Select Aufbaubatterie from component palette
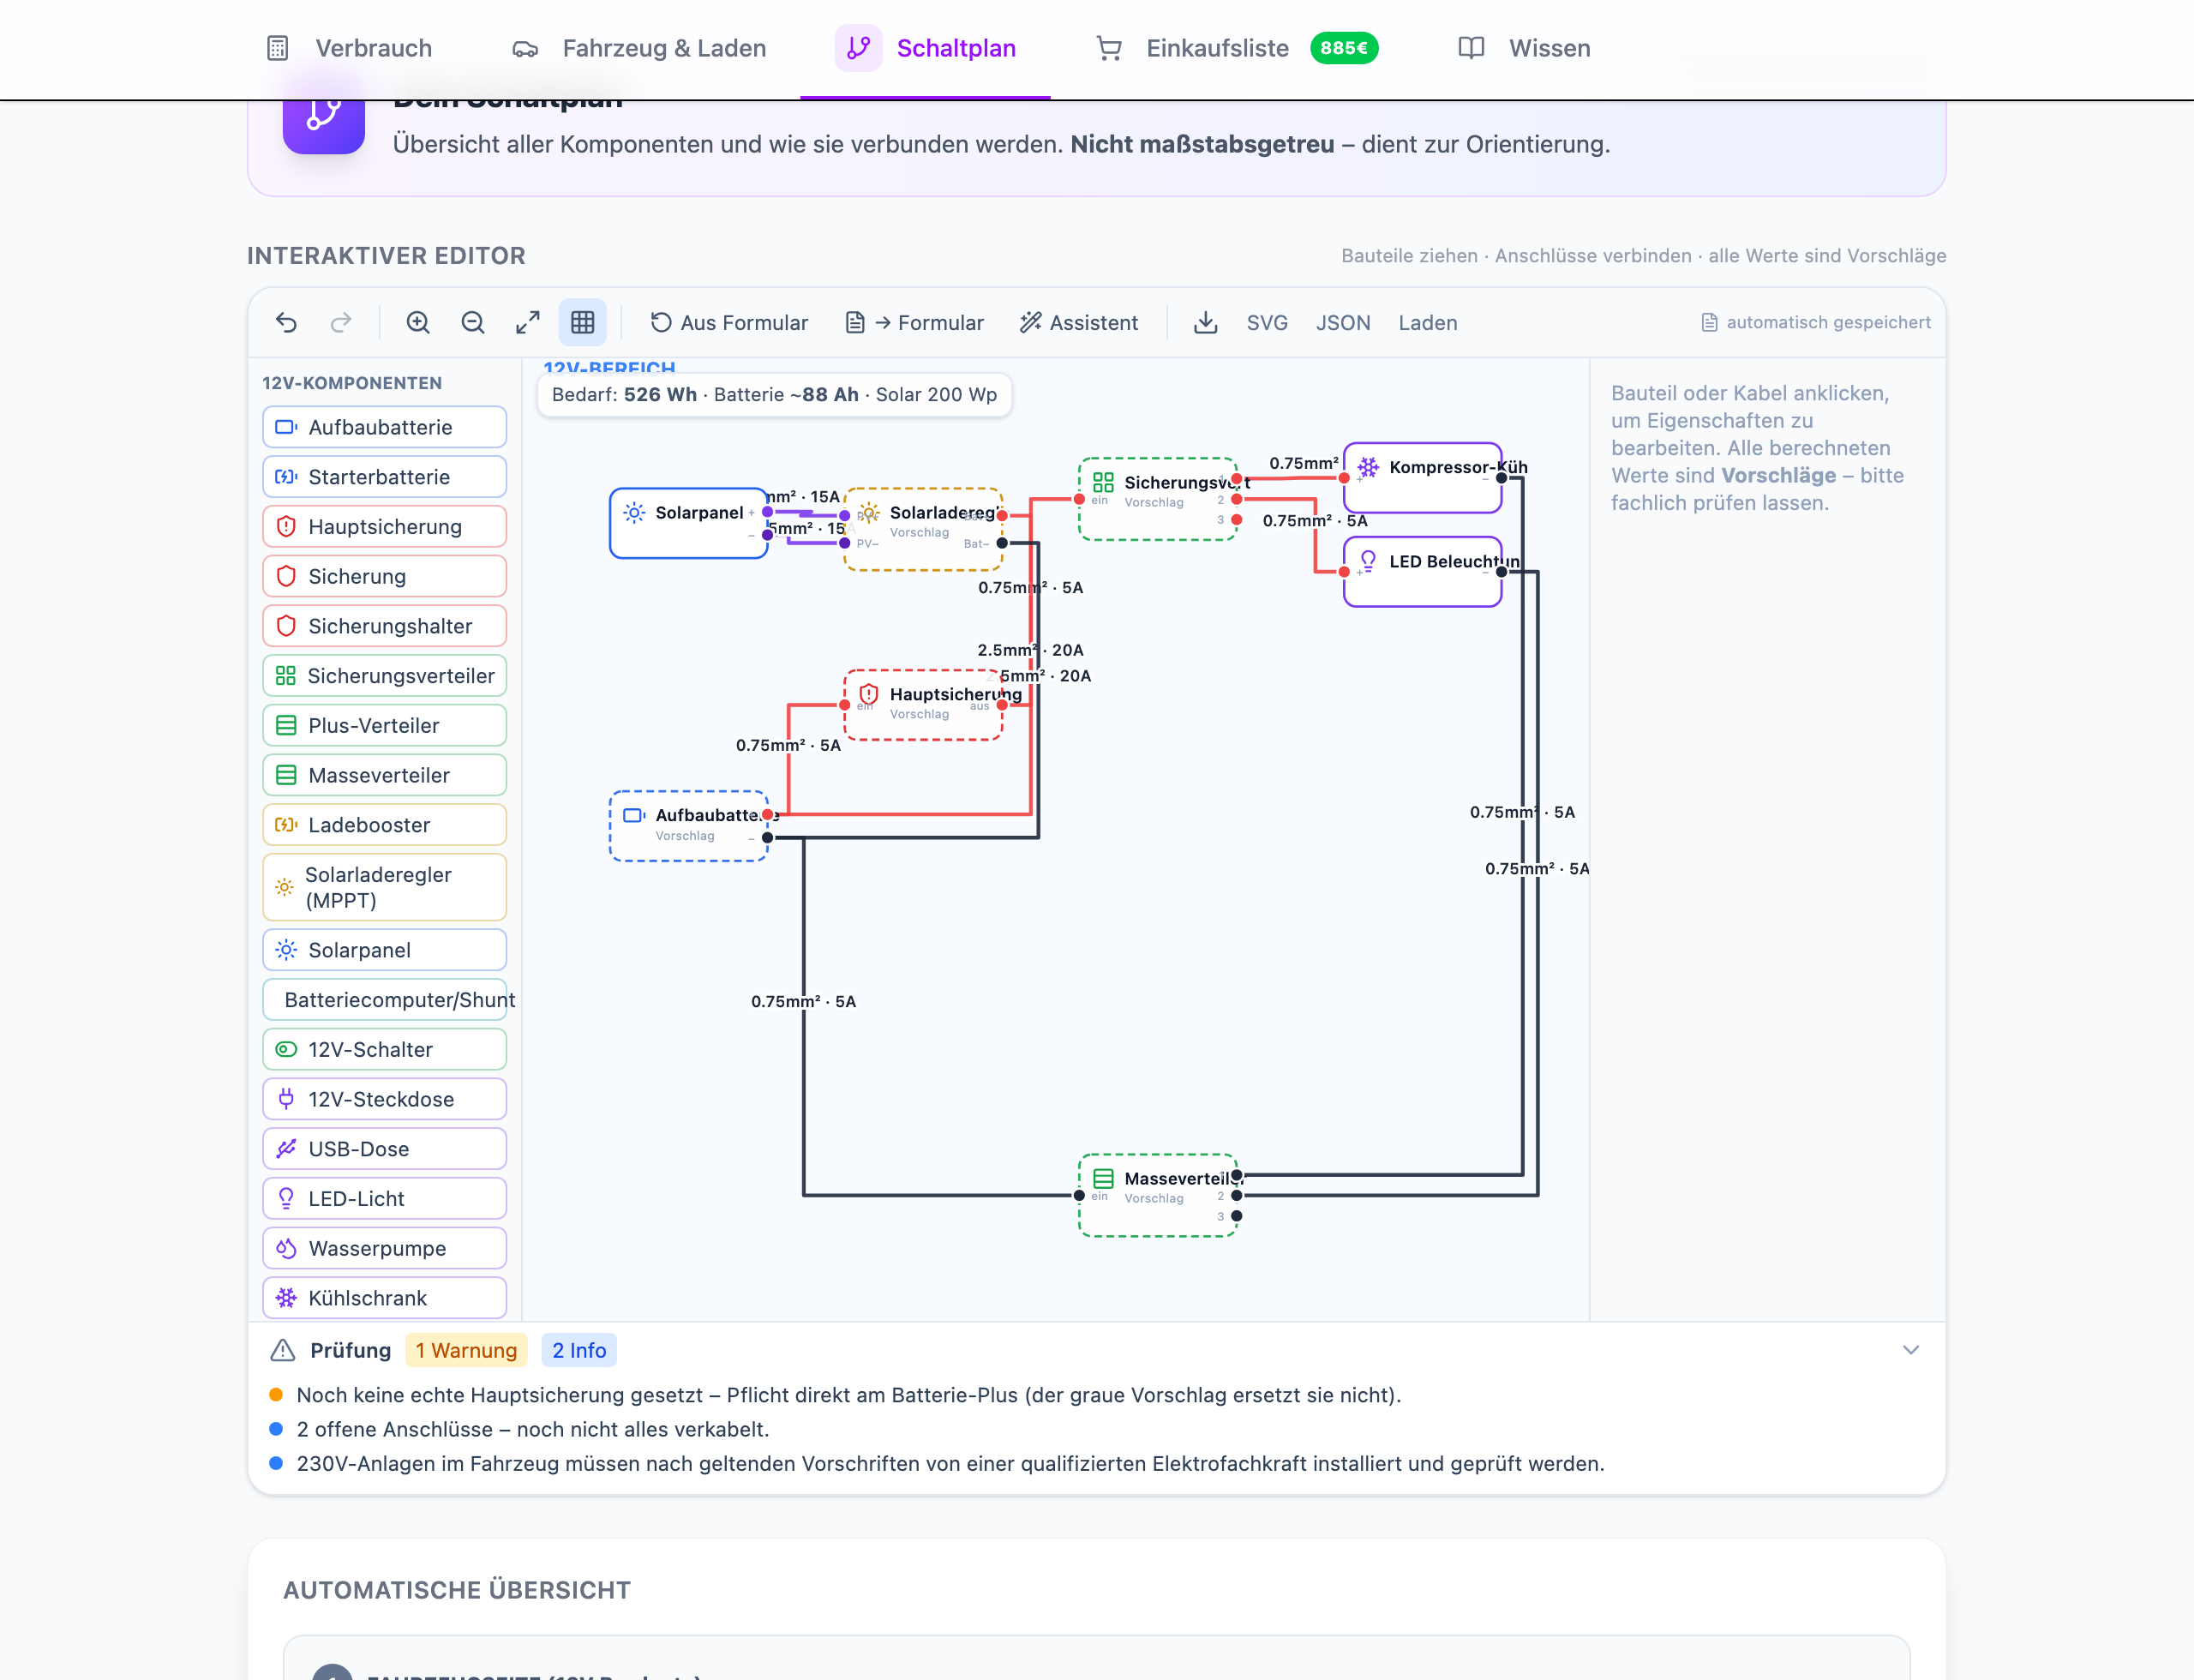 pos(385,427)
